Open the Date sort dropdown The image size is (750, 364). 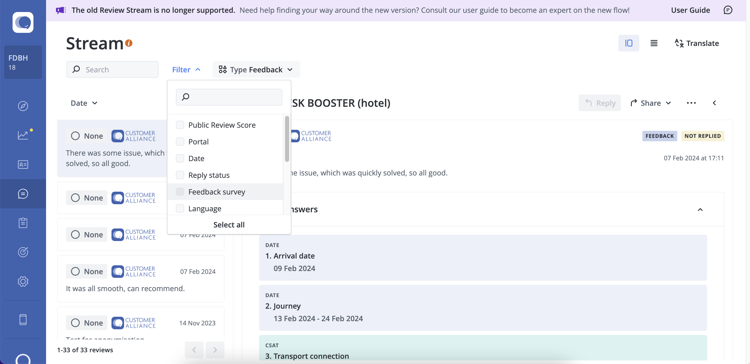click(84, 103)
